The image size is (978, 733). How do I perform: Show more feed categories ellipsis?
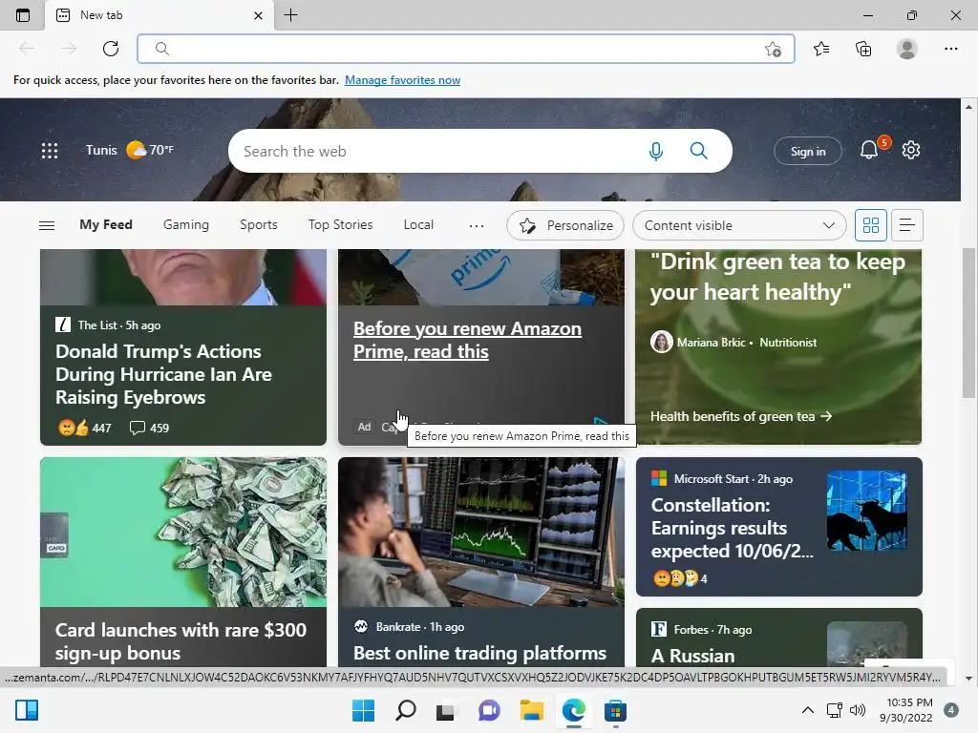tap(477, 225)
